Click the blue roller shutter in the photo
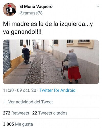This screenshot has height=128, width=102. [6, 56]
